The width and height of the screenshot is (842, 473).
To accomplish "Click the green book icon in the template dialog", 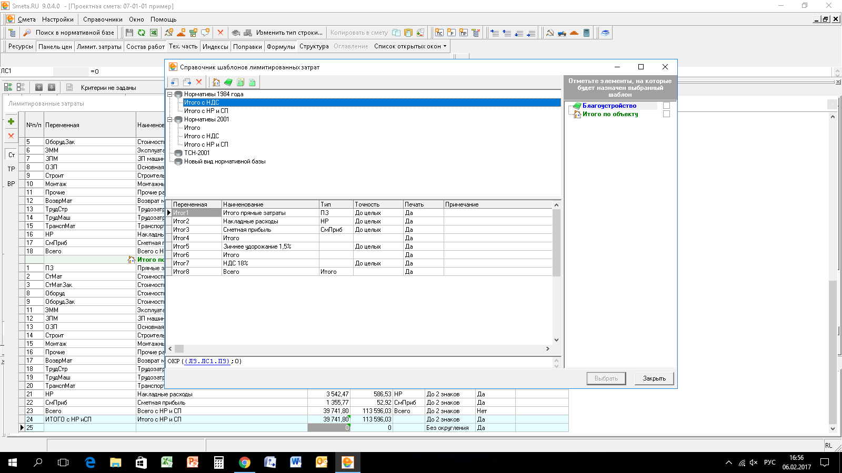I will click(228, 82).
